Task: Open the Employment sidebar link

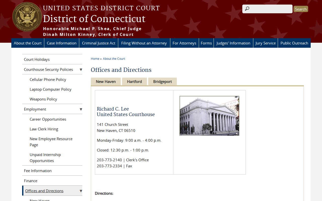Action: coord(35,109)
